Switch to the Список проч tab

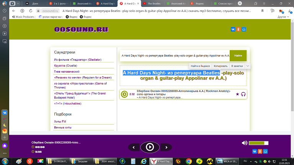click(224, 3)
